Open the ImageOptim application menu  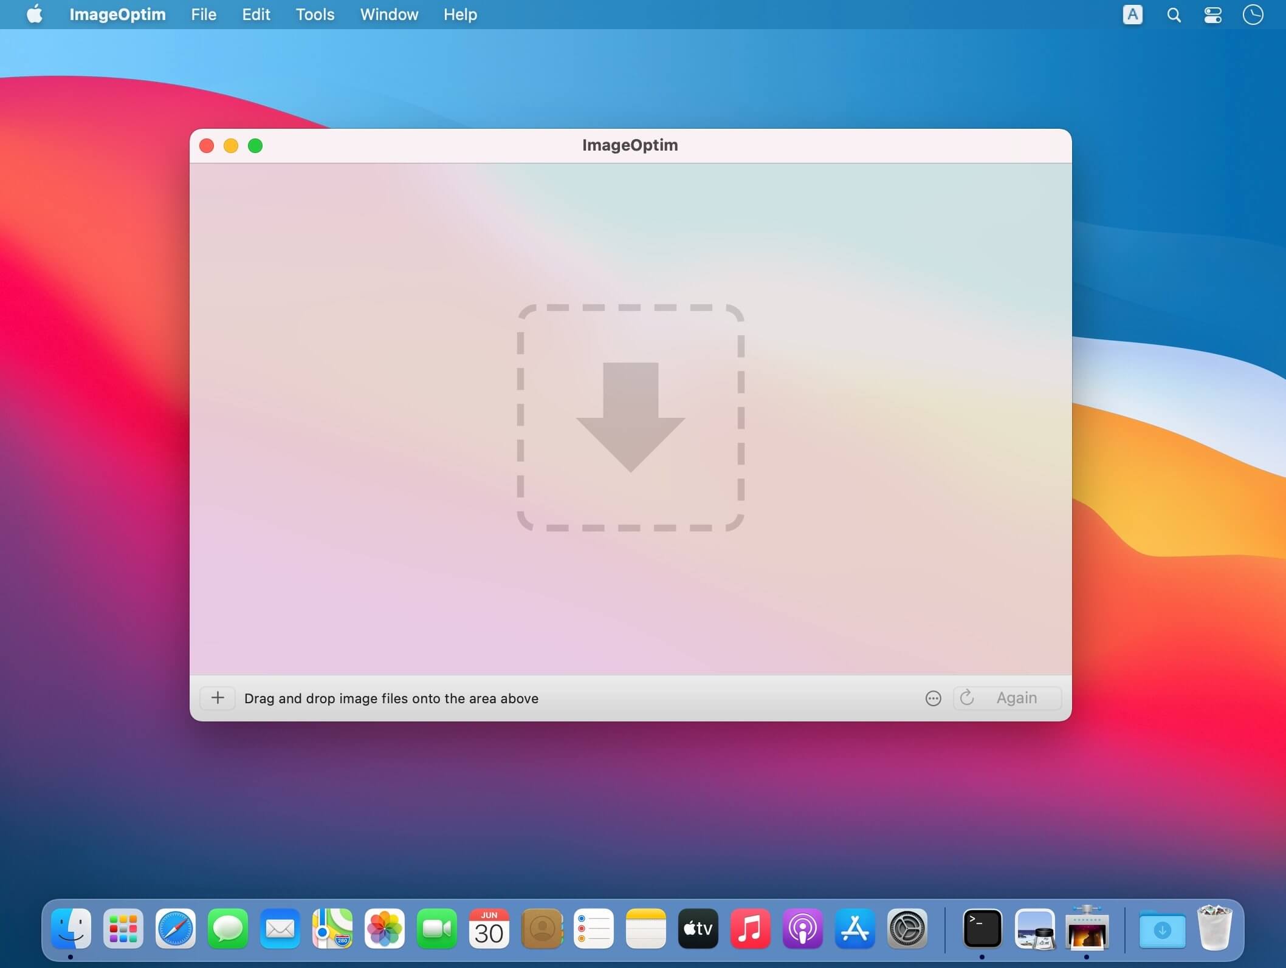pos(117,15)
